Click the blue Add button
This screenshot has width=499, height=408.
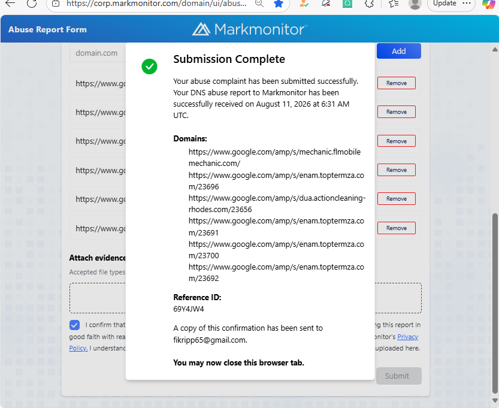pyautogui.click(x=399, y=51)
